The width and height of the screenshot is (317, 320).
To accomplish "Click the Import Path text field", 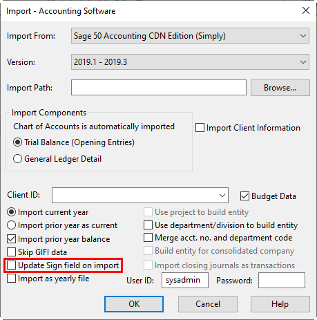I will coord(159,88).
